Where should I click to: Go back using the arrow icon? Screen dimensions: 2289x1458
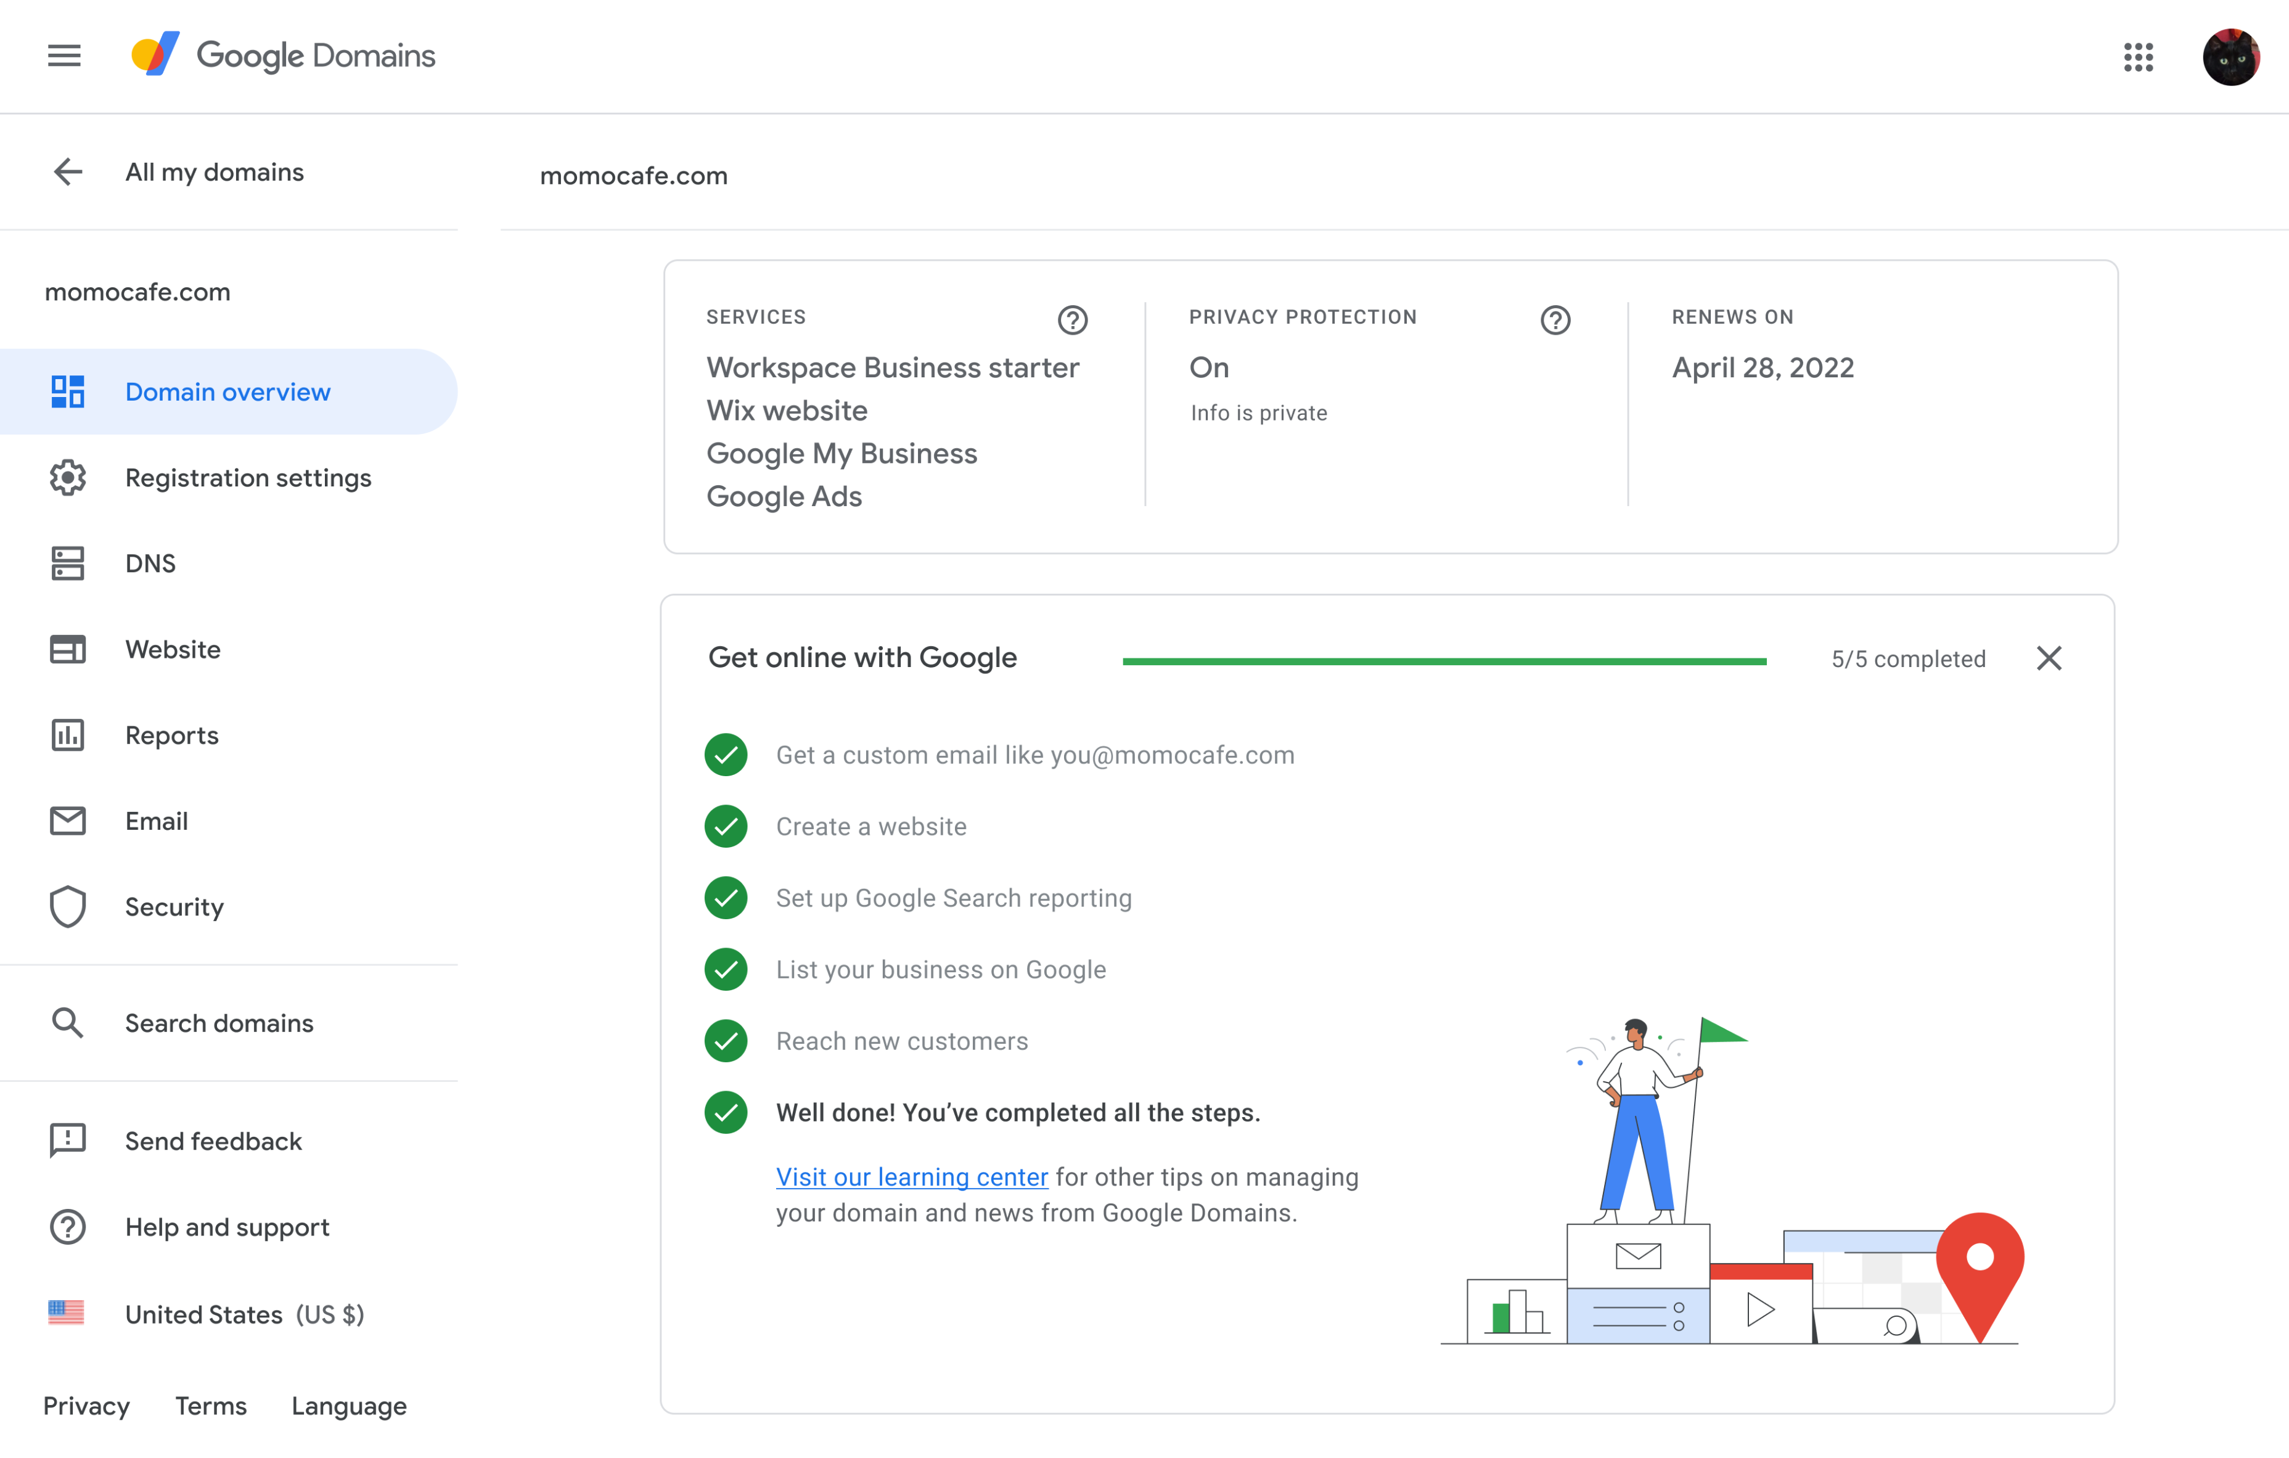coord(67,172)
